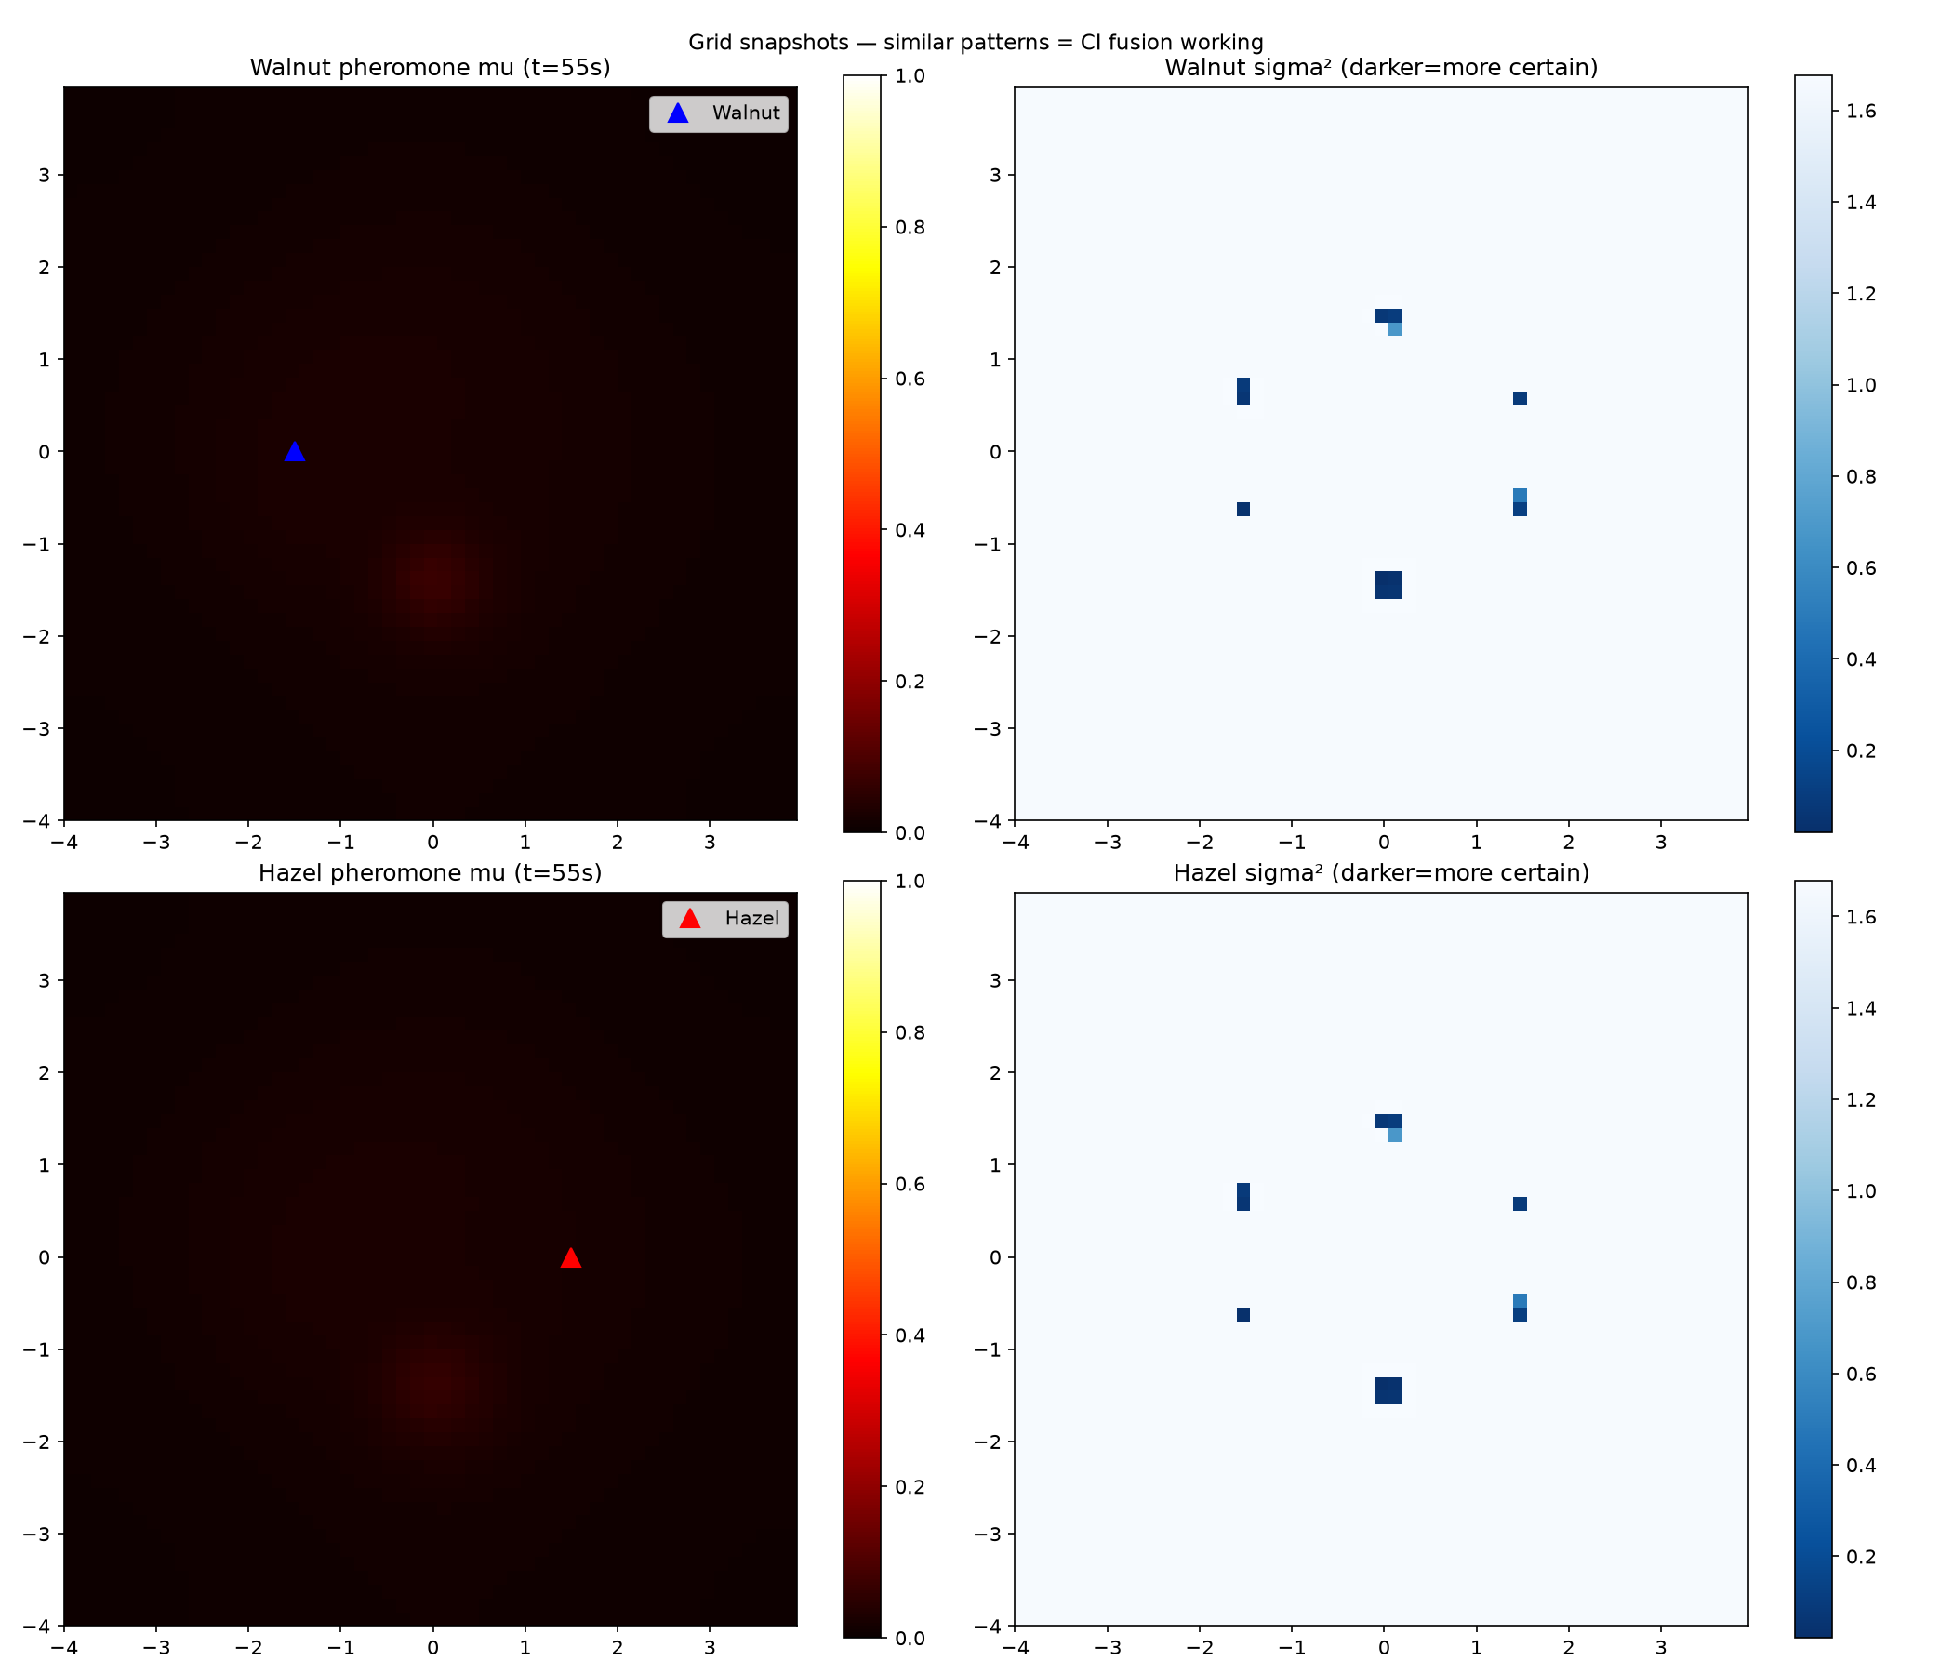Image resolution: width=1953 pixels, height=1674 pixels.
Task: Click the faint red hotspot in the Walnut pheromone plot
Action: (x=435, y=579)
